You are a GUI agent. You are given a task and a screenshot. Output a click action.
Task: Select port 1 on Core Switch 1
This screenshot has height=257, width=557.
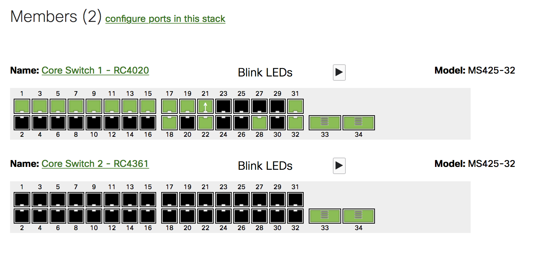(x=22, y=106)
